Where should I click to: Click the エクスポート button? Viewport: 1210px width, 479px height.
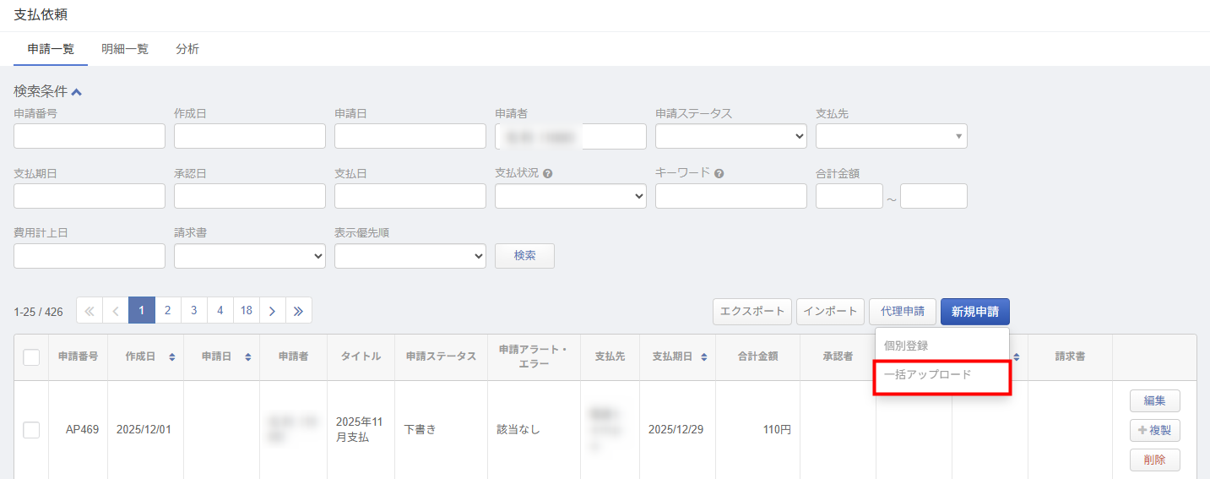coord(752,312)
